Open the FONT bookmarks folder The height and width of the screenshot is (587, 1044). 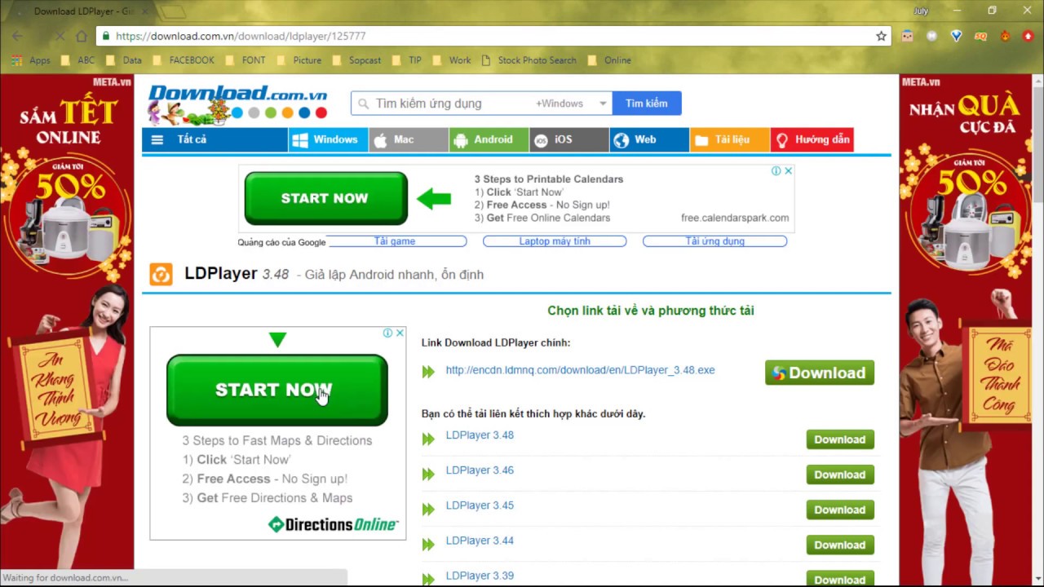click(x=245, y=60)
